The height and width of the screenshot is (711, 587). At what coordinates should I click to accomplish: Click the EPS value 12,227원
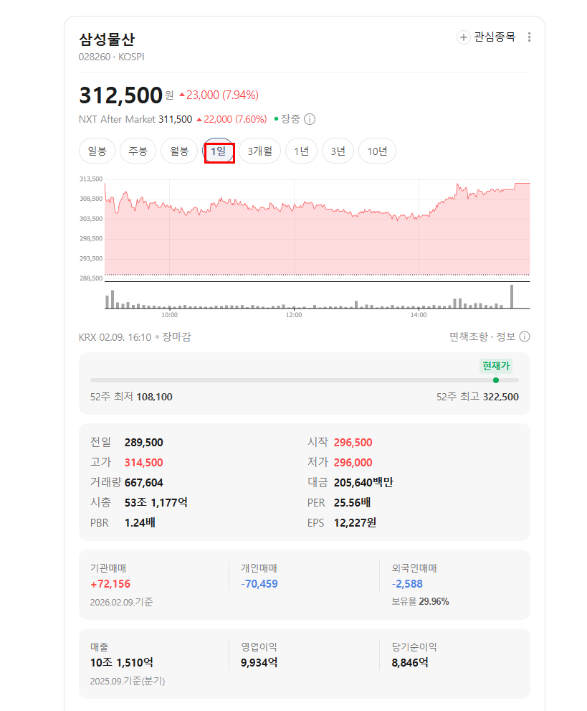point(355,523)
